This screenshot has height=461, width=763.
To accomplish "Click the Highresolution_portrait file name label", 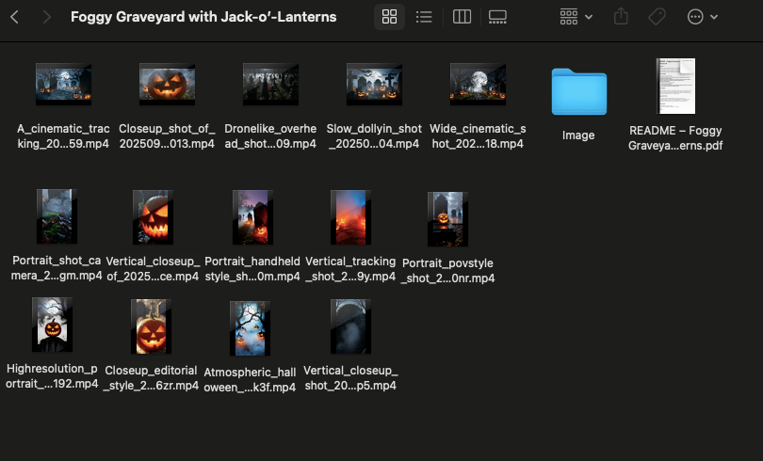I will tap(52, 376).
